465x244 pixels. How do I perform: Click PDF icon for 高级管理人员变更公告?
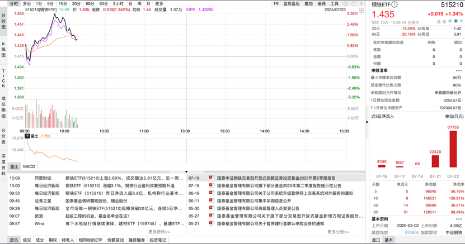pyautogui.click(x=211, y=208)
